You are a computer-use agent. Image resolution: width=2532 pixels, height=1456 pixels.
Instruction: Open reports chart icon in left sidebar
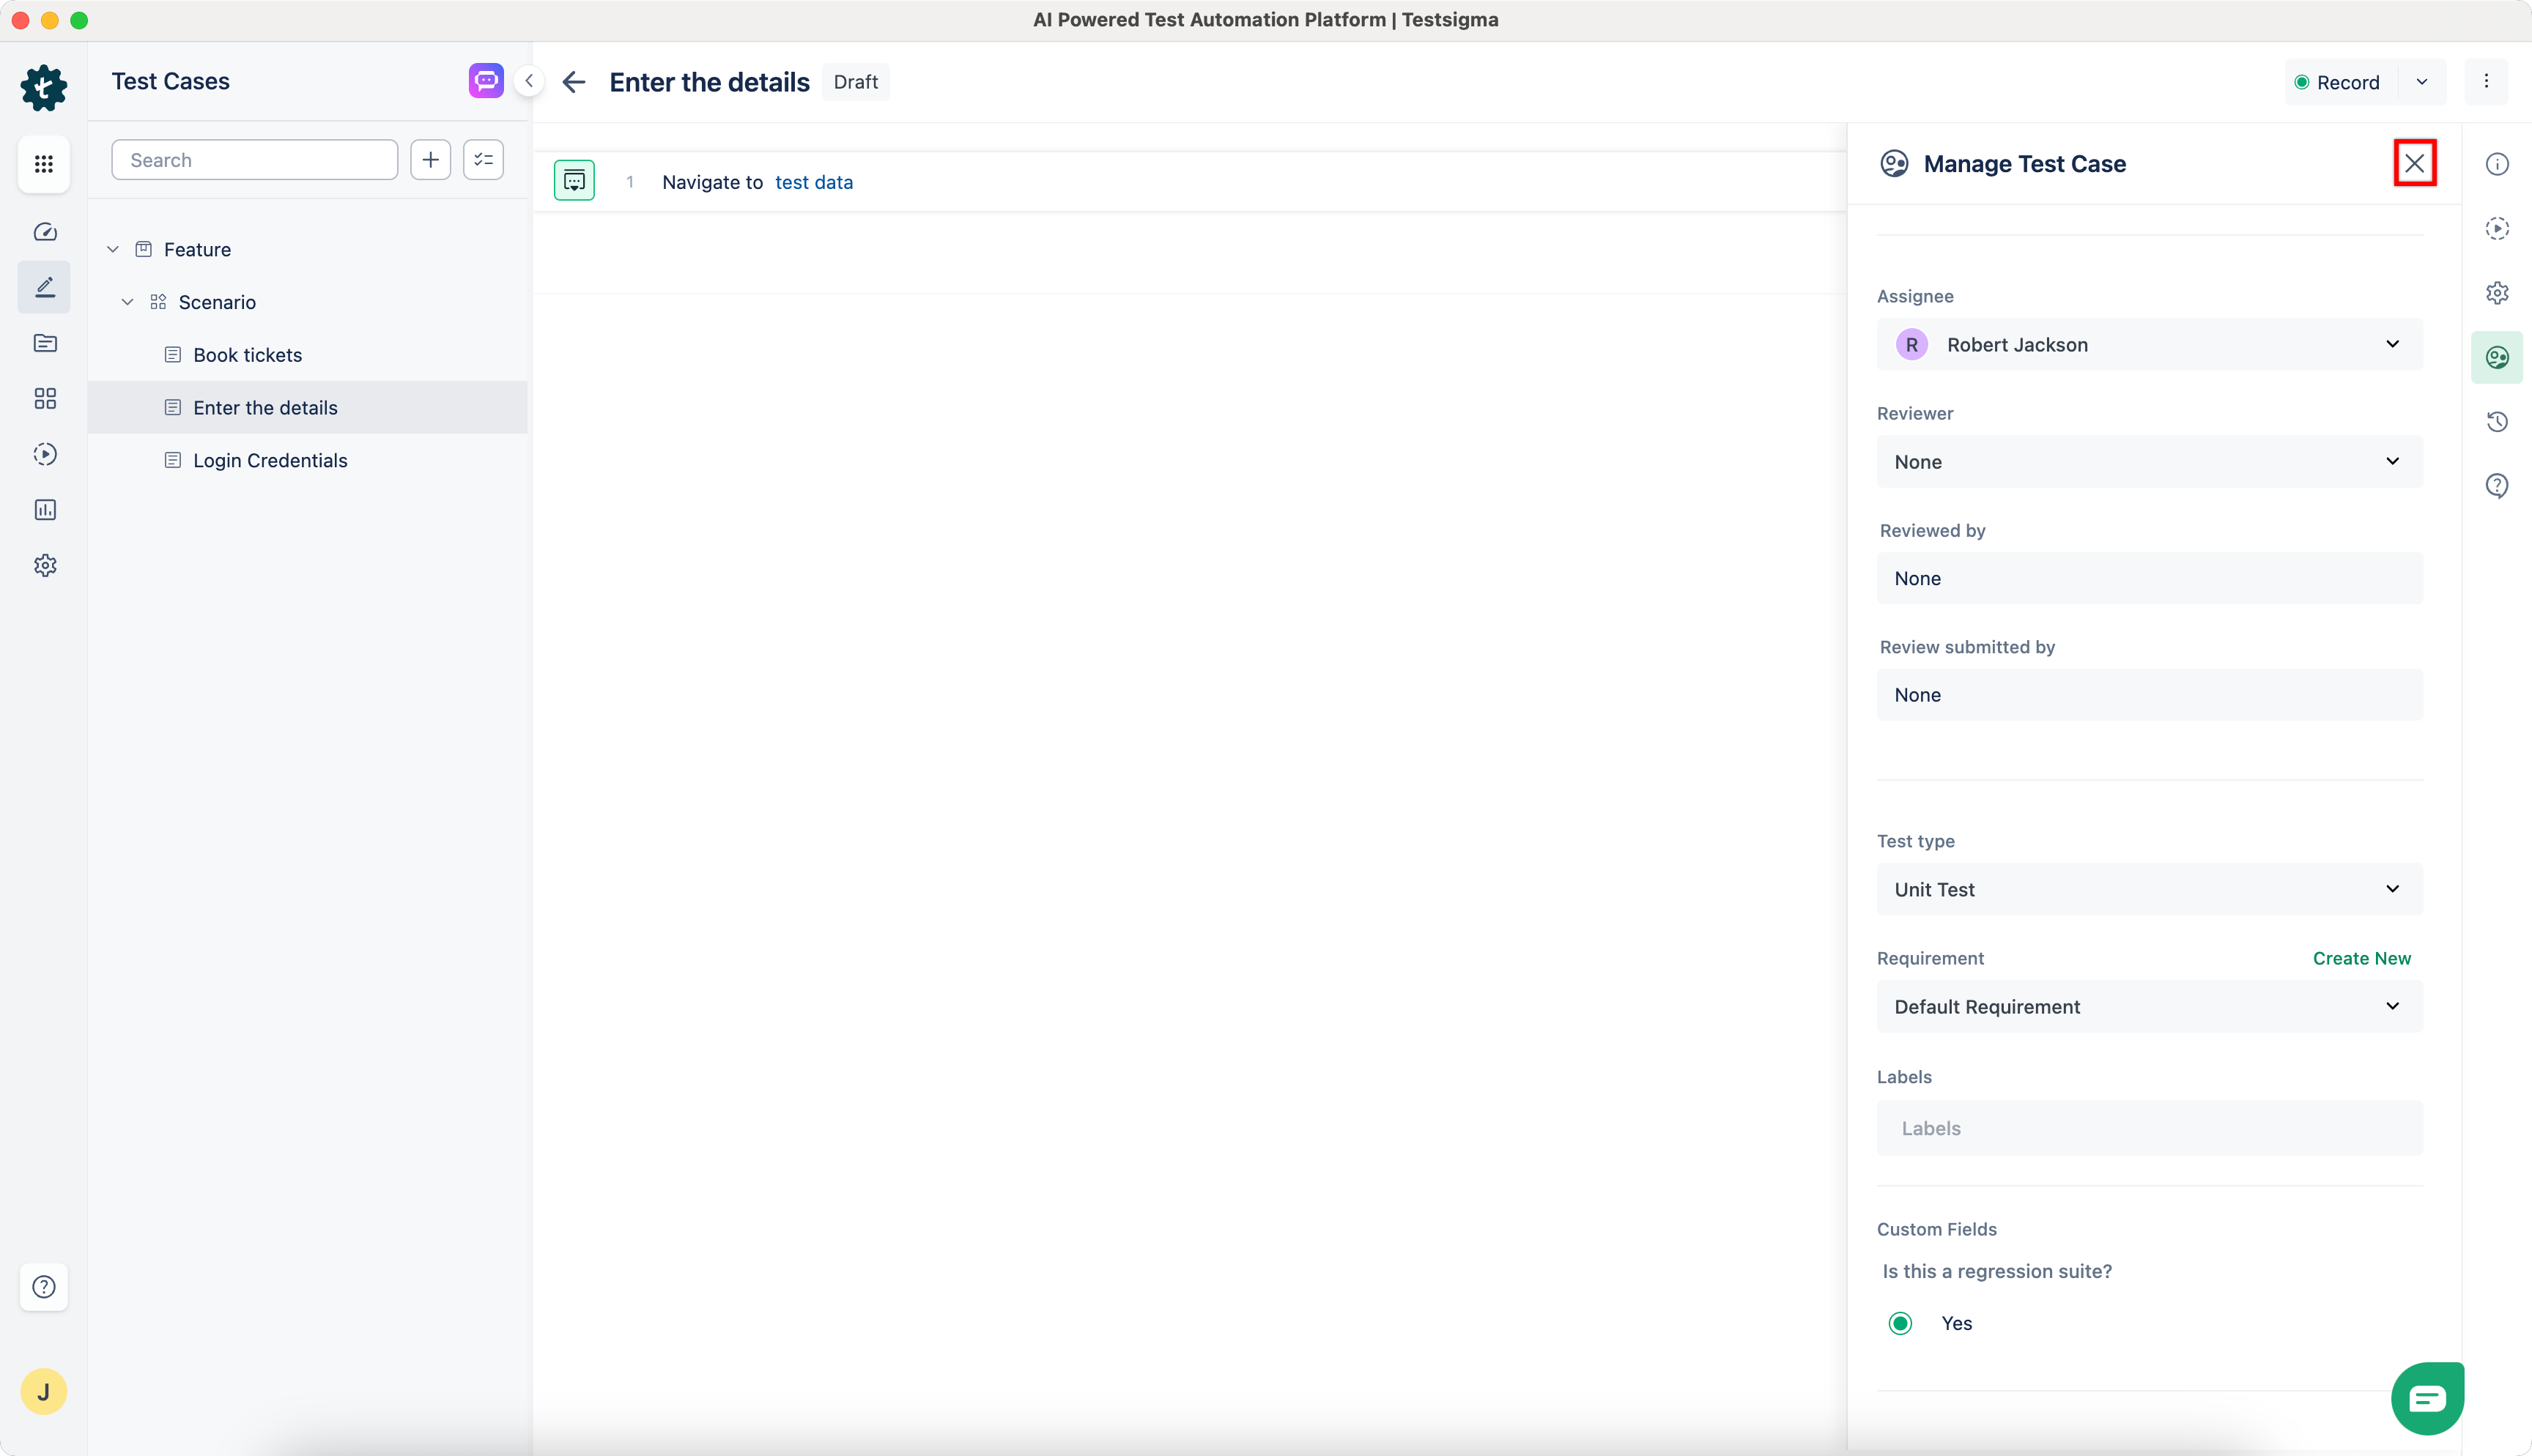click(45, 510)
